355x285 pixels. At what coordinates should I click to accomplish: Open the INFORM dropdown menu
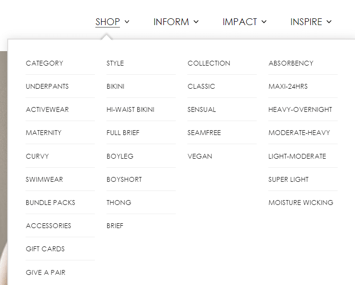coord(176,22)
